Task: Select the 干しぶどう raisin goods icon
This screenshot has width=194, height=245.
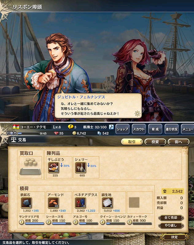Action: coord(53,167)
